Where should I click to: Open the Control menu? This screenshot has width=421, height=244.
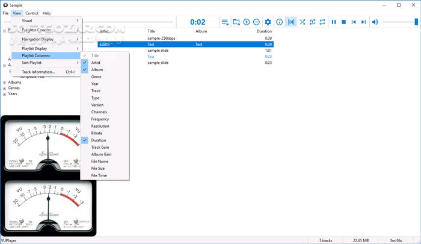click(32, 13)
